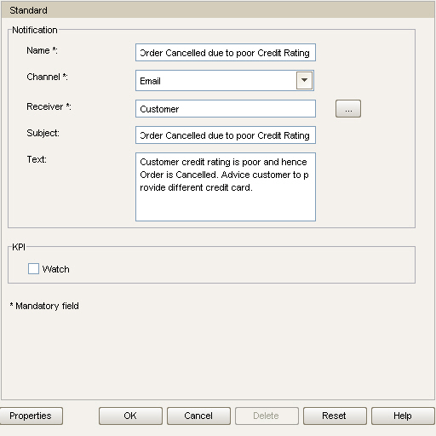Click the Name * label
436x436 pixels.
pyautogui.click(x=42, y=50)
